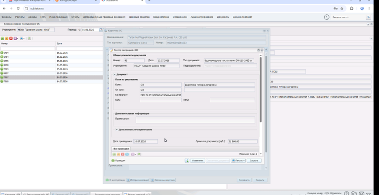This screenshot has width=379, height=195.
Task: Click the help question mark icon at bottom right
Action: (x=346, y=194)
